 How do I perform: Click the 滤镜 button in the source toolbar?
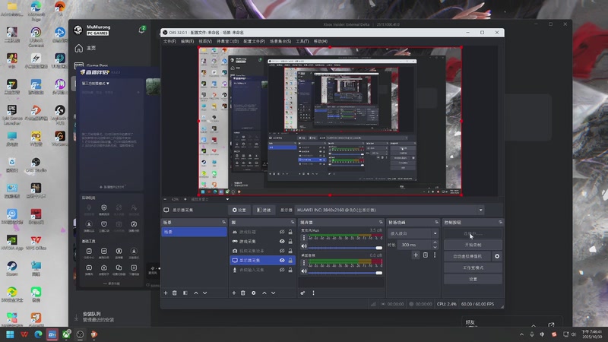click(x=264, y=211)
